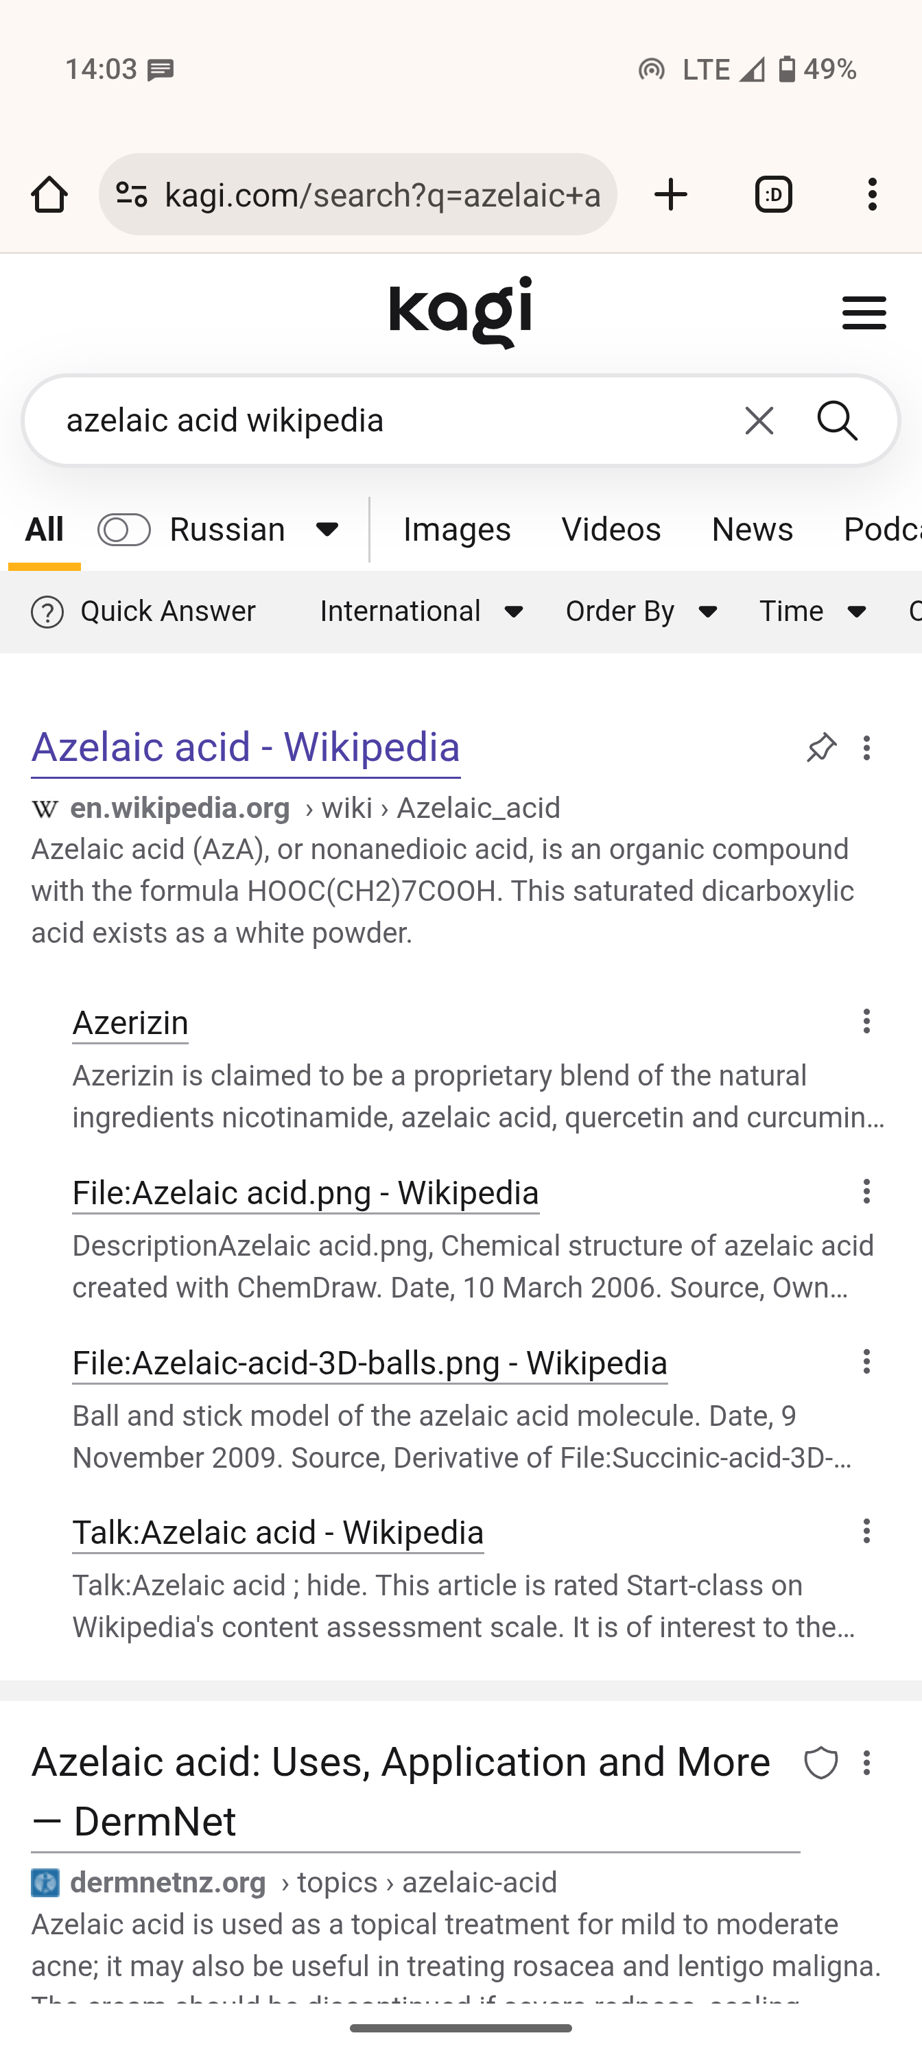The width and height of the screenshot is (922, 2053).
Task: Open Chrome's three-dot overflow menu
Action: tap(873, 194)
